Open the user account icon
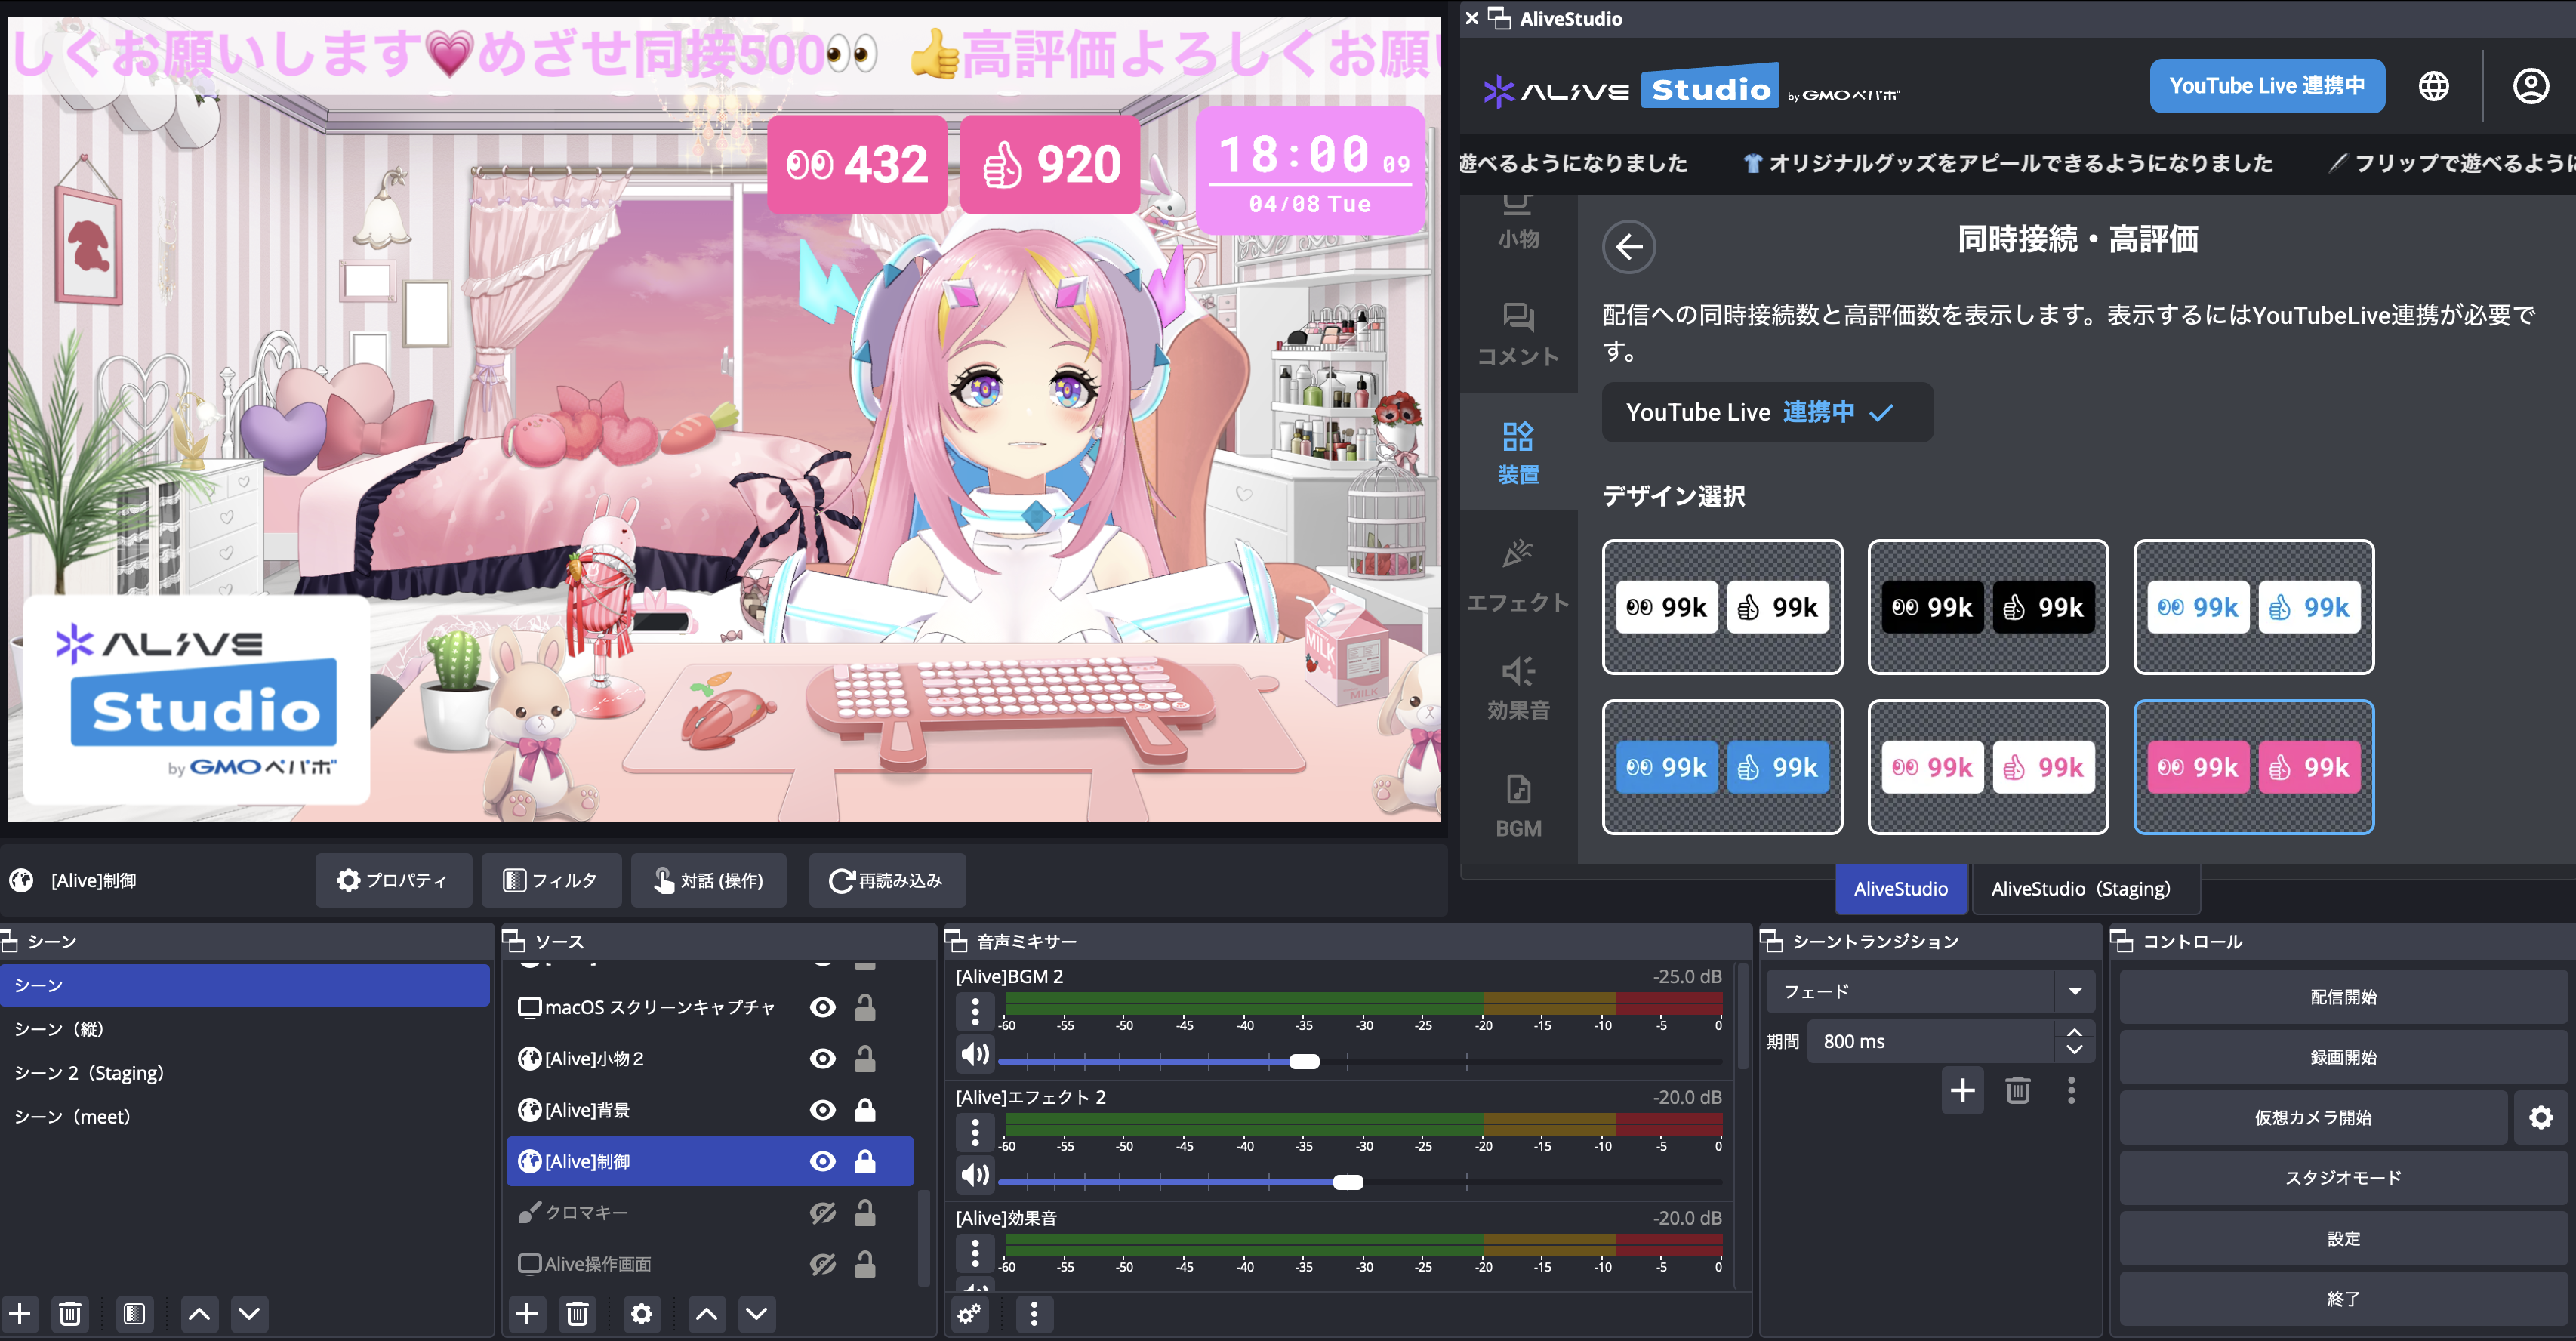Screen dimensions: 2576x1341 tap(2531, 86)
